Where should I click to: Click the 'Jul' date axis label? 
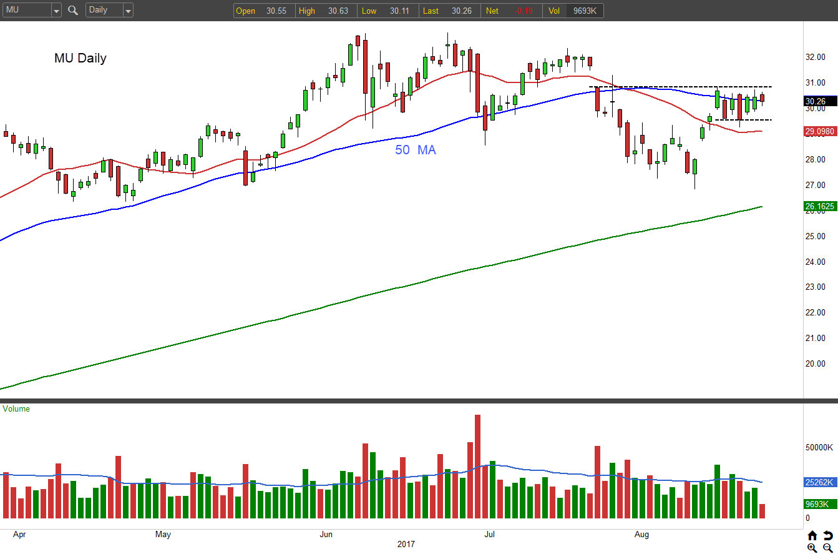coord(489,535)
